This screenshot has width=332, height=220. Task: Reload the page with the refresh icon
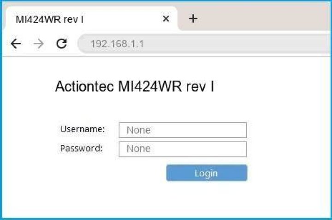[62, 44]
